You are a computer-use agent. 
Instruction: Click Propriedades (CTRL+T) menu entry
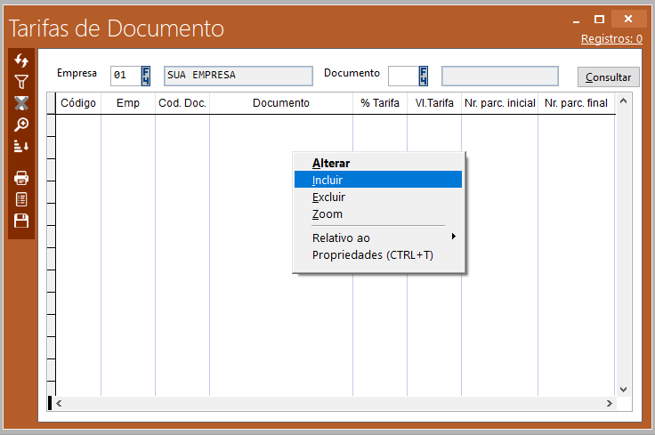(372, 254)
